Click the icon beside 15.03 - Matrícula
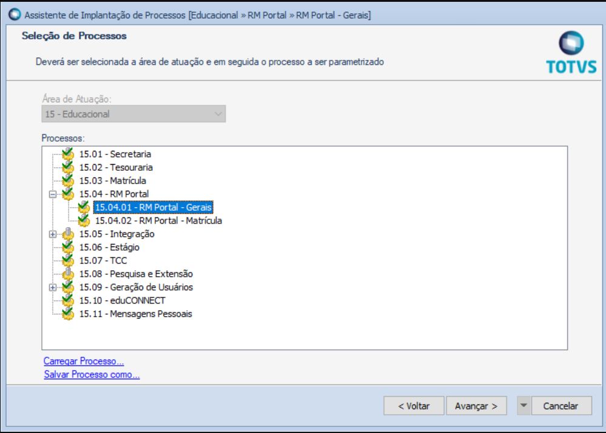Viewport: 606px width, 433px height. [68, 180]
